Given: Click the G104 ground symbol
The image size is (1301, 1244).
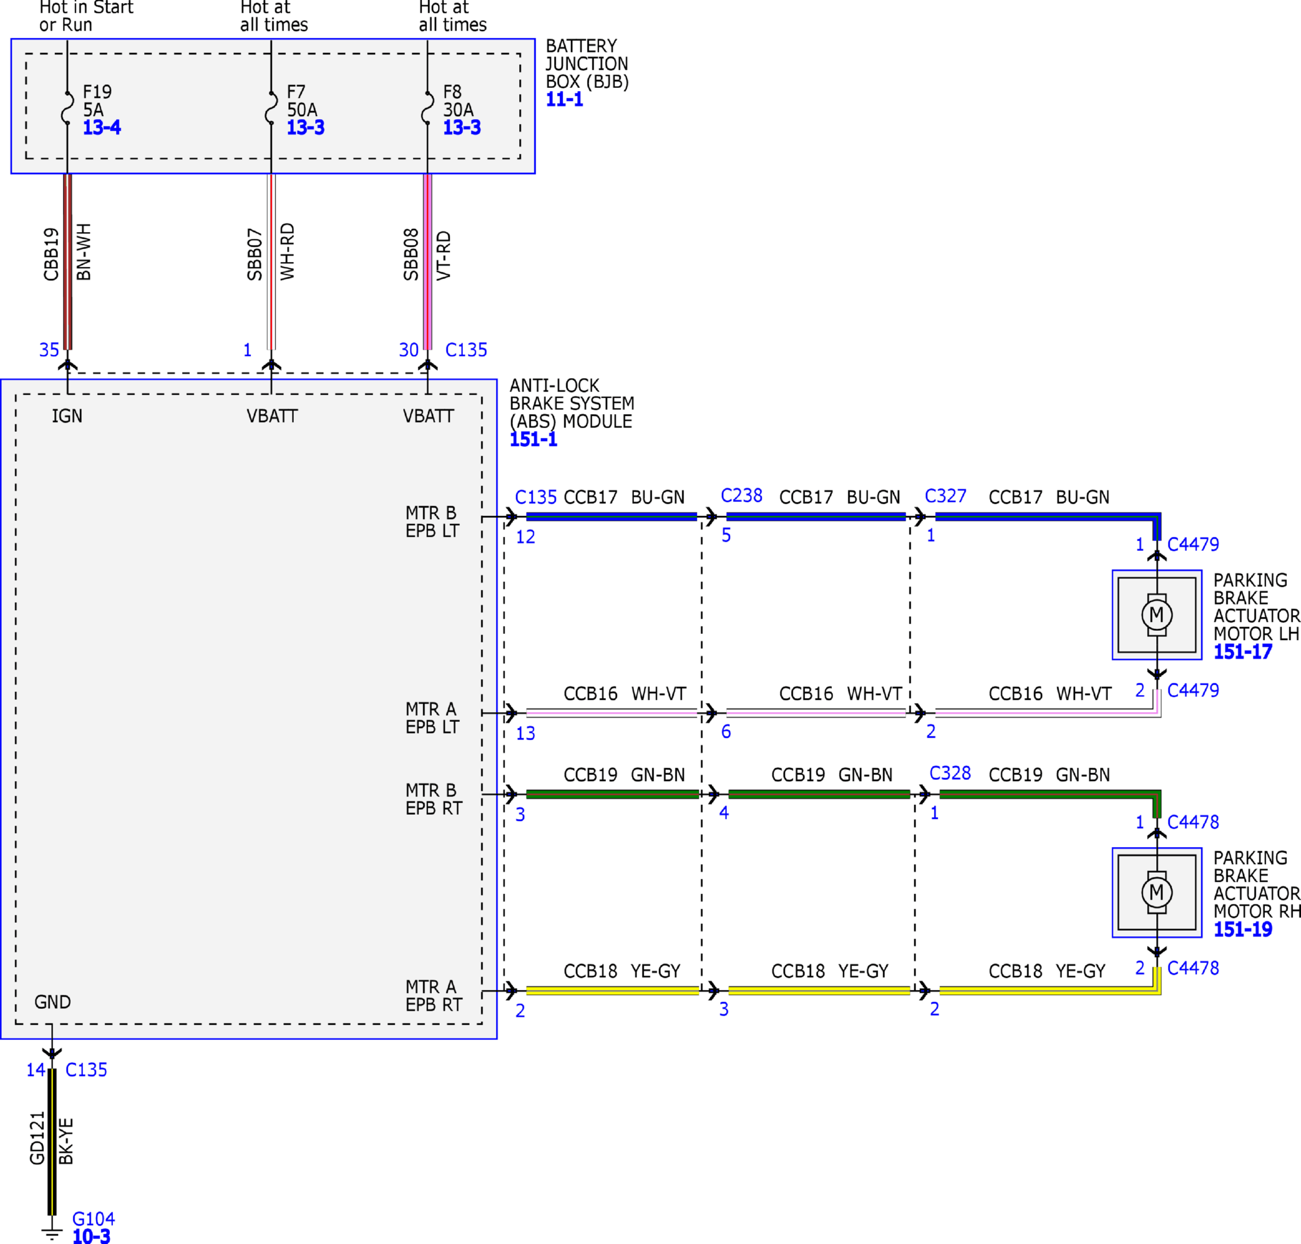Looking at the screenshot, I should (52, 1235).
